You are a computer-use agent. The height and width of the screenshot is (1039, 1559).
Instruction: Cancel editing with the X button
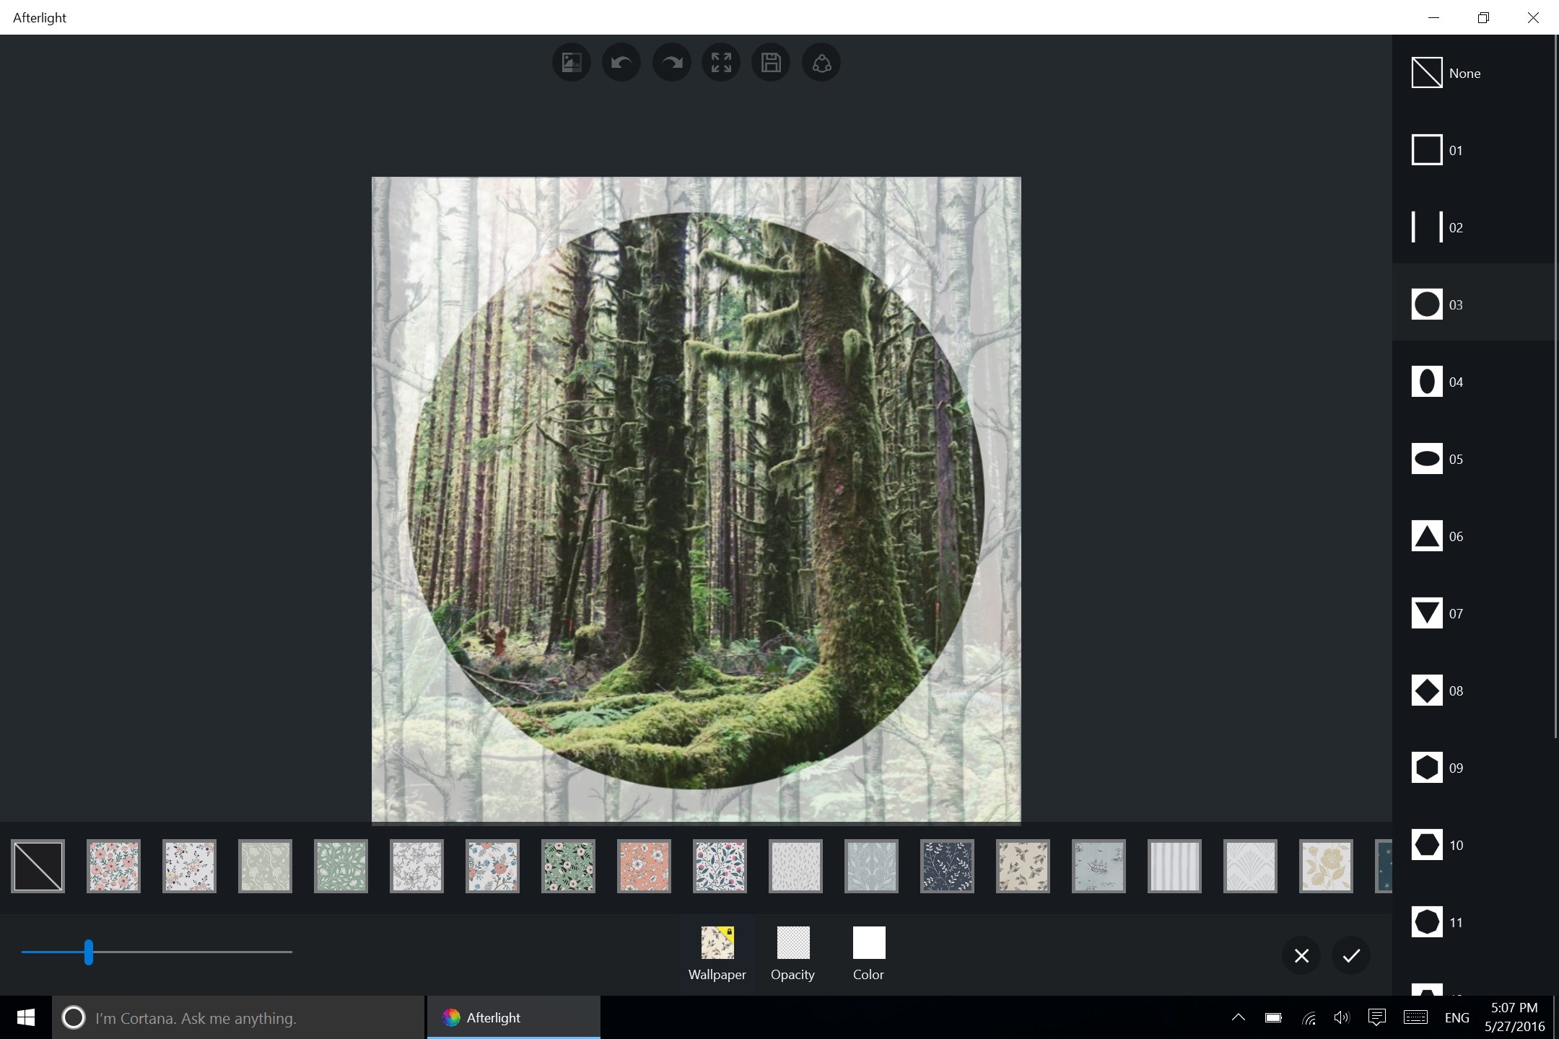[1301, 955]
